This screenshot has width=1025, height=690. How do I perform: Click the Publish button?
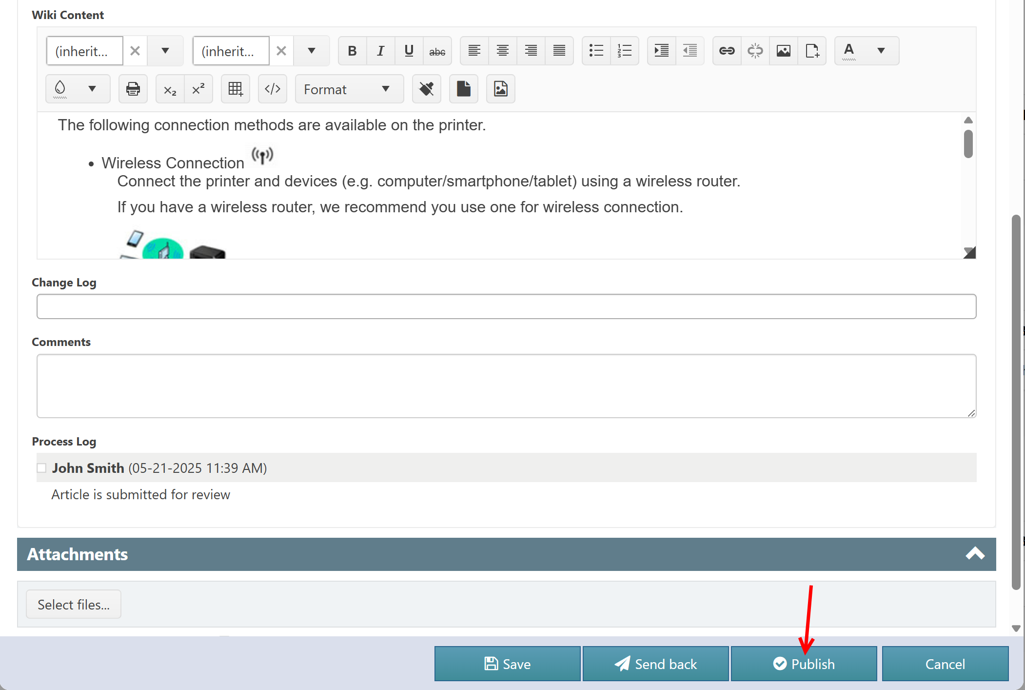[x=804, y=664]
